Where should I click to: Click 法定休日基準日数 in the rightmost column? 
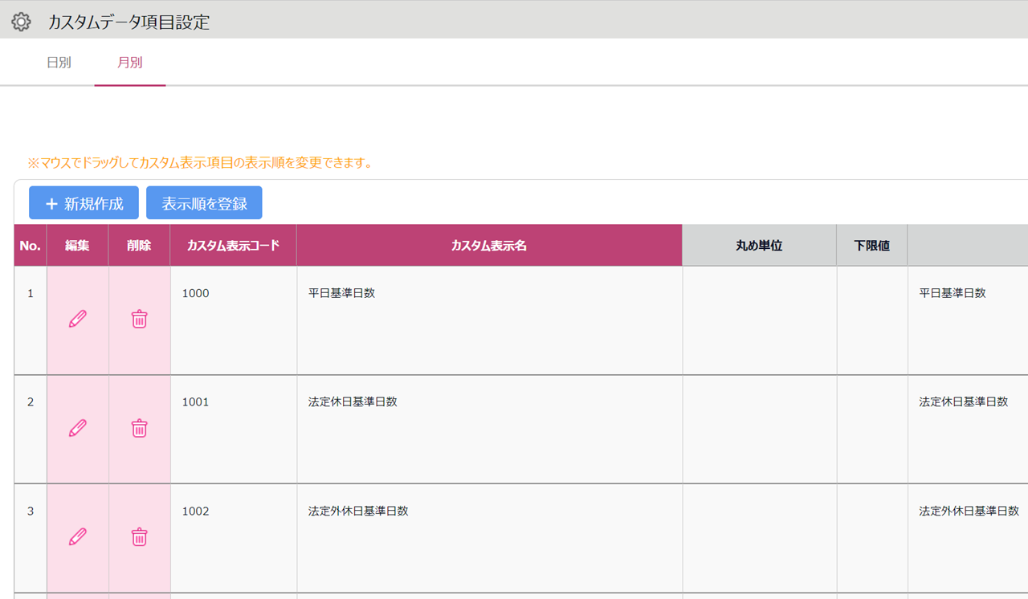tap(964, 401)
